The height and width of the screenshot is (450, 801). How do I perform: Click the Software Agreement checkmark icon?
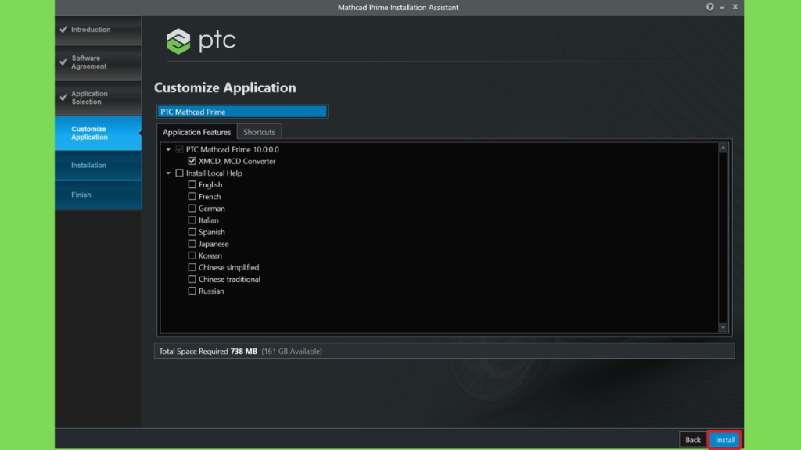[x=63, y=62]
